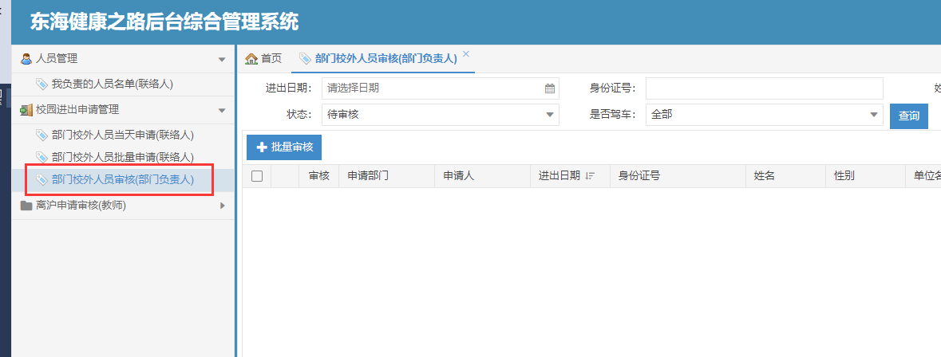Tick the select-all checkbox in table header
Screen dimensions: 941x357
click(x=257, y=176)
